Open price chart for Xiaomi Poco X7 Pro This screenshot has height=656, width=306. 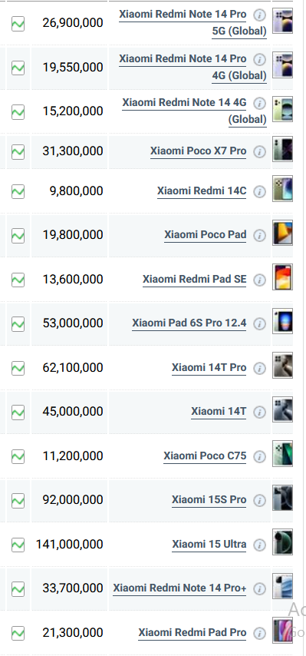tap(18, 151)
